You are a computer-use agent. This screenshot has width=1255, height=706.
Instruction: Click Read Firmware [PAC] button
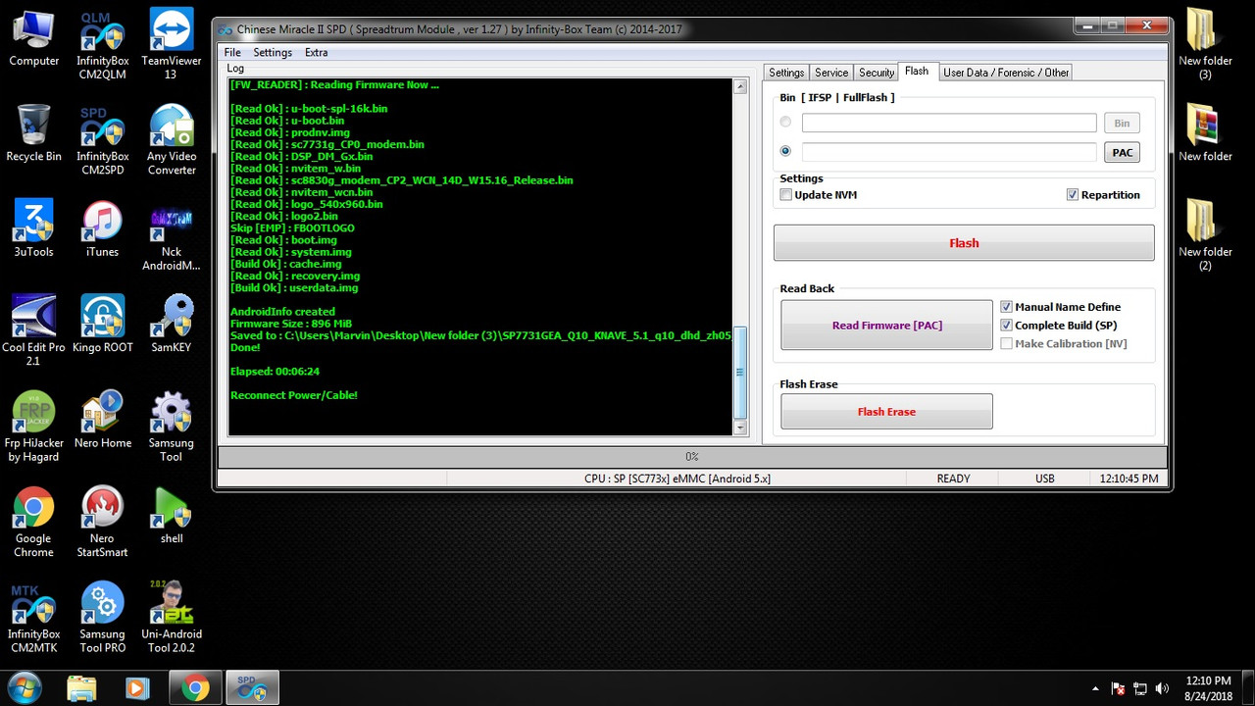886,325
